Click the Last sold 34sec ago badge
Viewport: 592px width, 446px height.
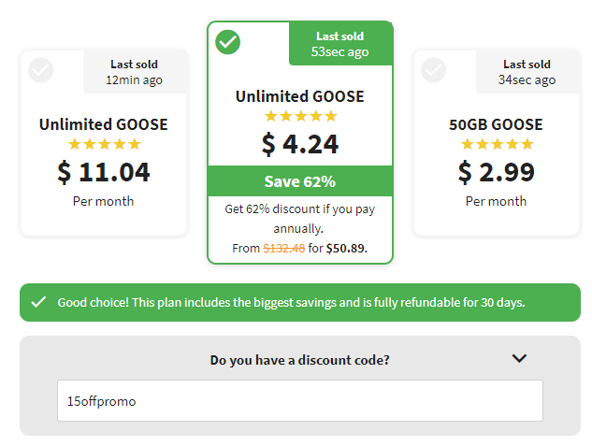click(527, 72)
